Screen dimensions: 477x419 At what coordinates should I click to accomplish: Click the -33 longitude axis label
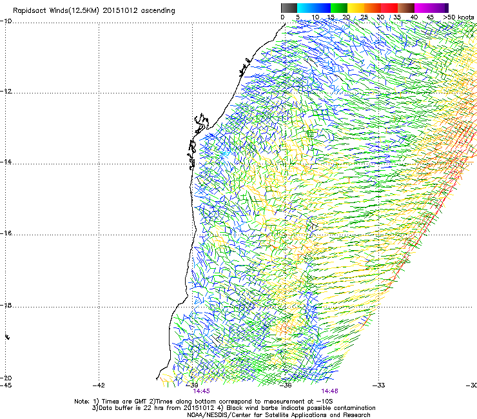[x=379, y=385]
